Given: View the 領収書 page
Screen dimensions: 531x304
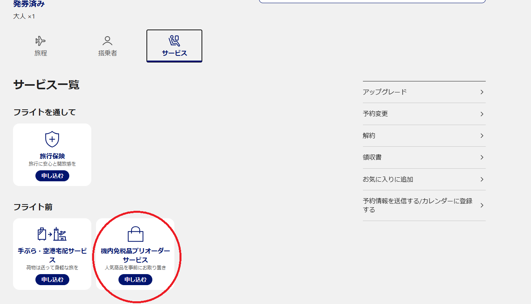Looking at the screenshot, I should [x=424, y=158].
